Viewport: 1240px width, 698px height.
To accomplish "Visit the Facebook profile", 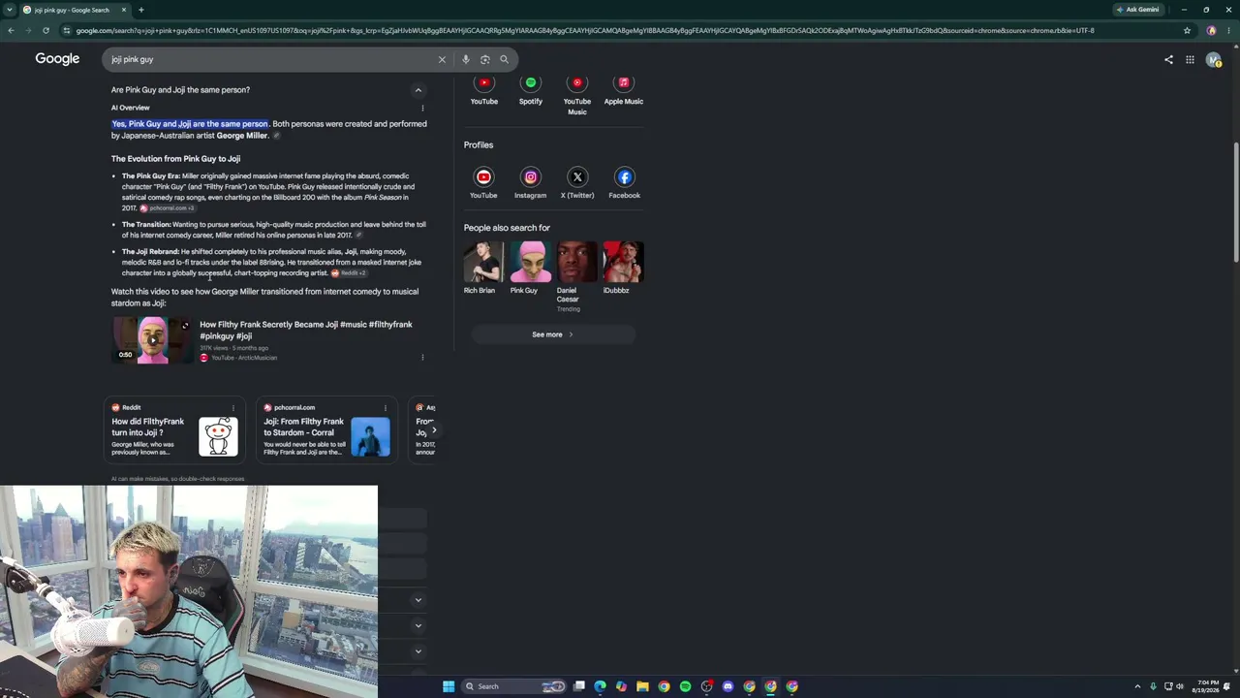I will [x=624, y=182].
